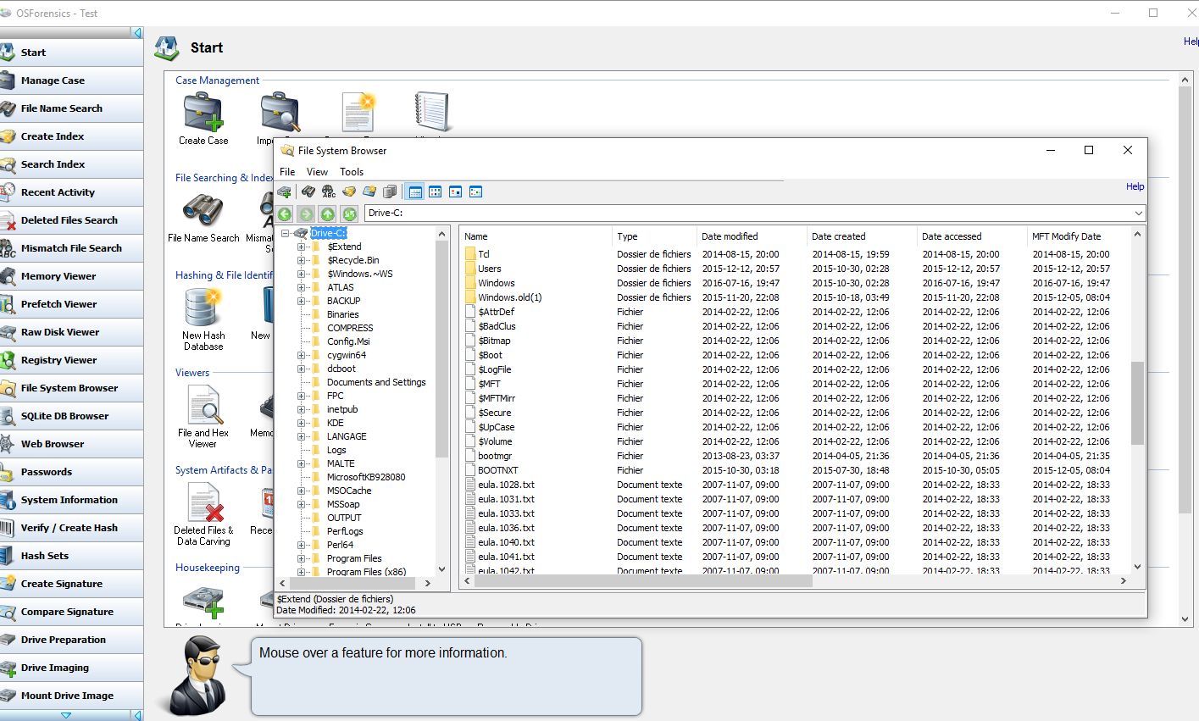Image resolution: width=1199 pixels, height=721 pixels.
Task: Click the Create Case briefcase icon
Action: tap(203, 113)
